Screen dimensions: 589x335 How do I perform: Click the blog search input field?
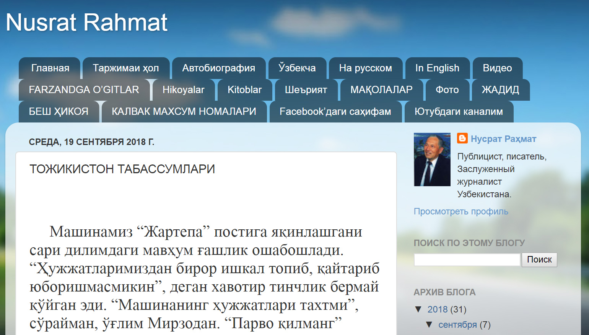click(x=467, y=260)
